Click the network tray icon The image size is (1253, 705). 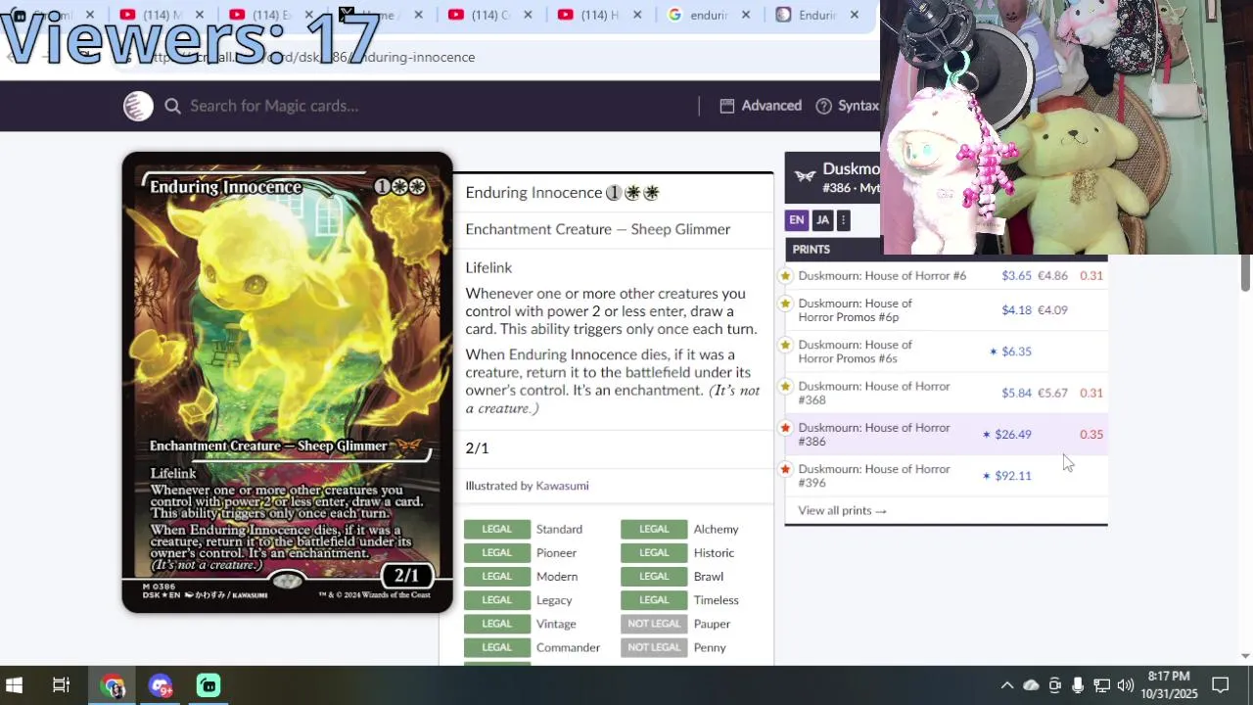(1101, 685)
